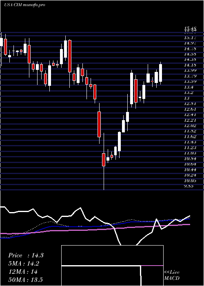Viewport: 204px width, 286px height.
Task: Click the 14.18 price axis label
Action: coord(190,65)
